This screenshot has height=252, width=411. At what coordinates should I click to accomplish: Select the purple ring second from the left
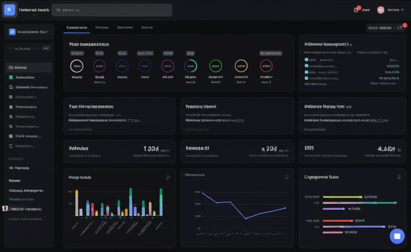(x=100, y=66)
